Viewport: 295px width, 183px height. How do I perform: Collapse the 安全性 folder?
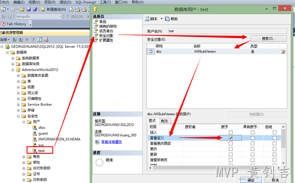click(x=18, y=116)
